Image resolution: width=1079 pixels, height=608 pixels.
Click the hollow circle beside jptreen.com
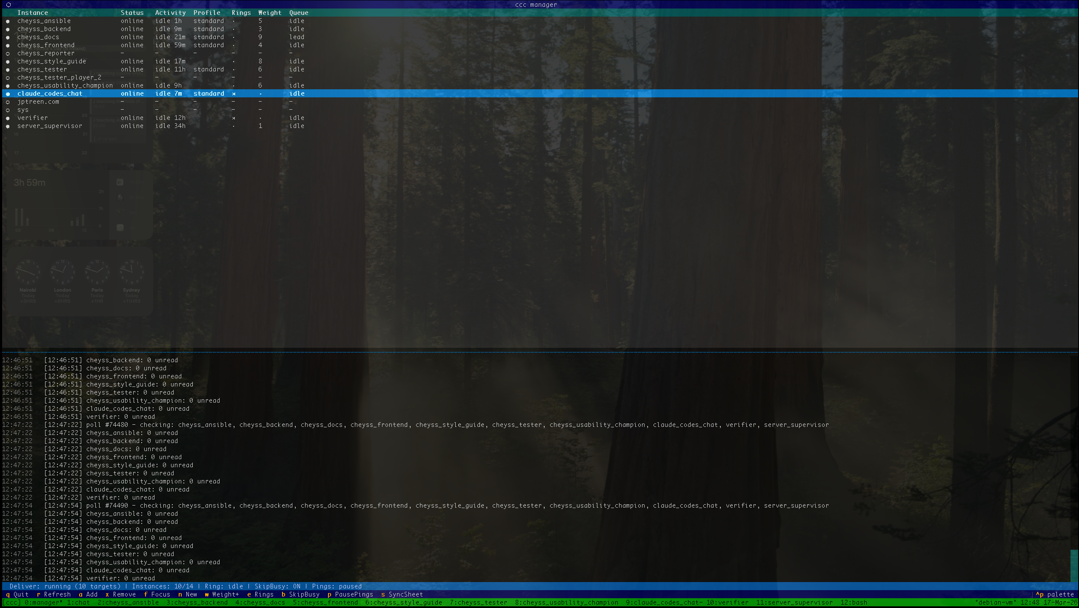(x=8, y=102)
